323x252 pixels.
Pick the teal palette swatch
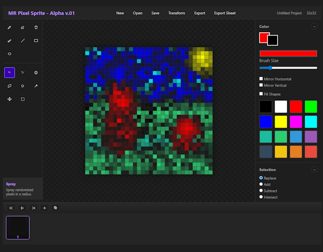pos(266,137)
